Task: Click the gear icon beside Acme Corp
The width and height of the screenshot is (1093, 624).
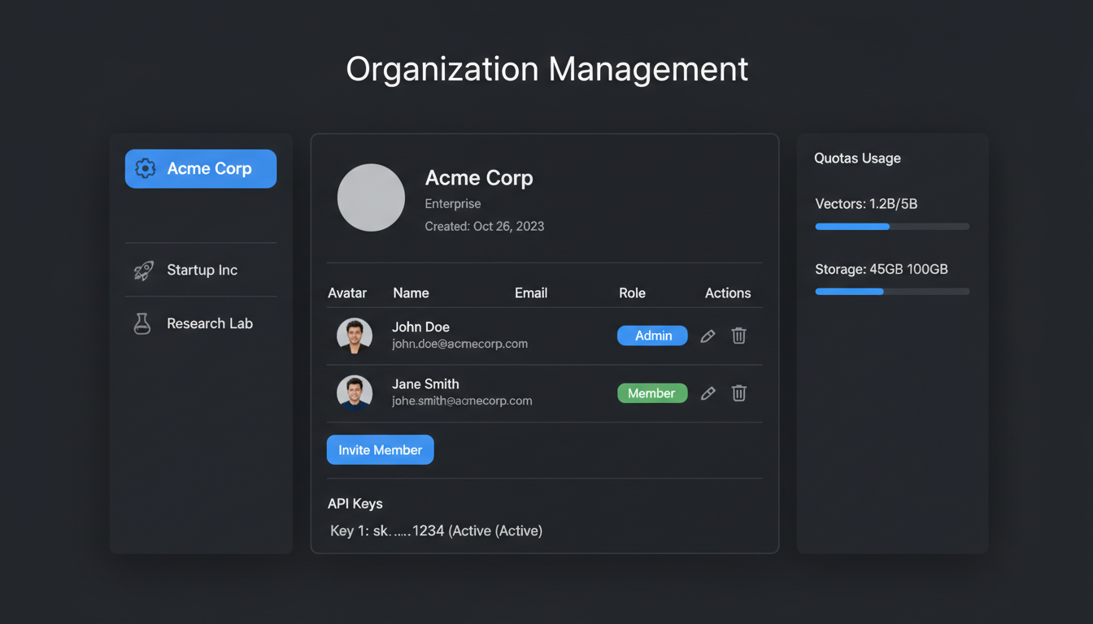Action: [x=145, y=168]
